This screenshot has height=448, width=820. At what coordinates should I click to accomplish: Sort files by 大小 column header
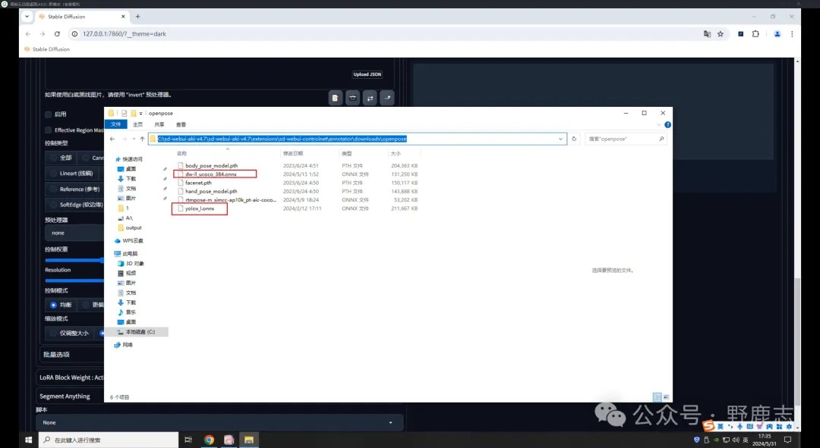[396, 154]
